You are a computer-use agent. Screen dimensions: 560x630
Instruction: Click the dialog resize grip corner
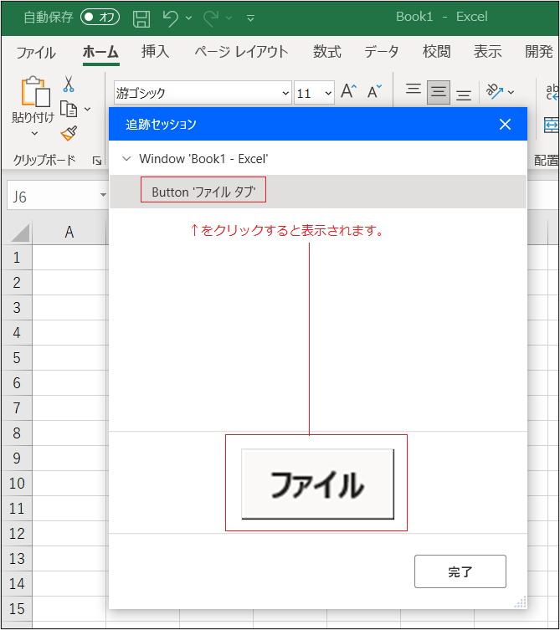pos(521,602)
